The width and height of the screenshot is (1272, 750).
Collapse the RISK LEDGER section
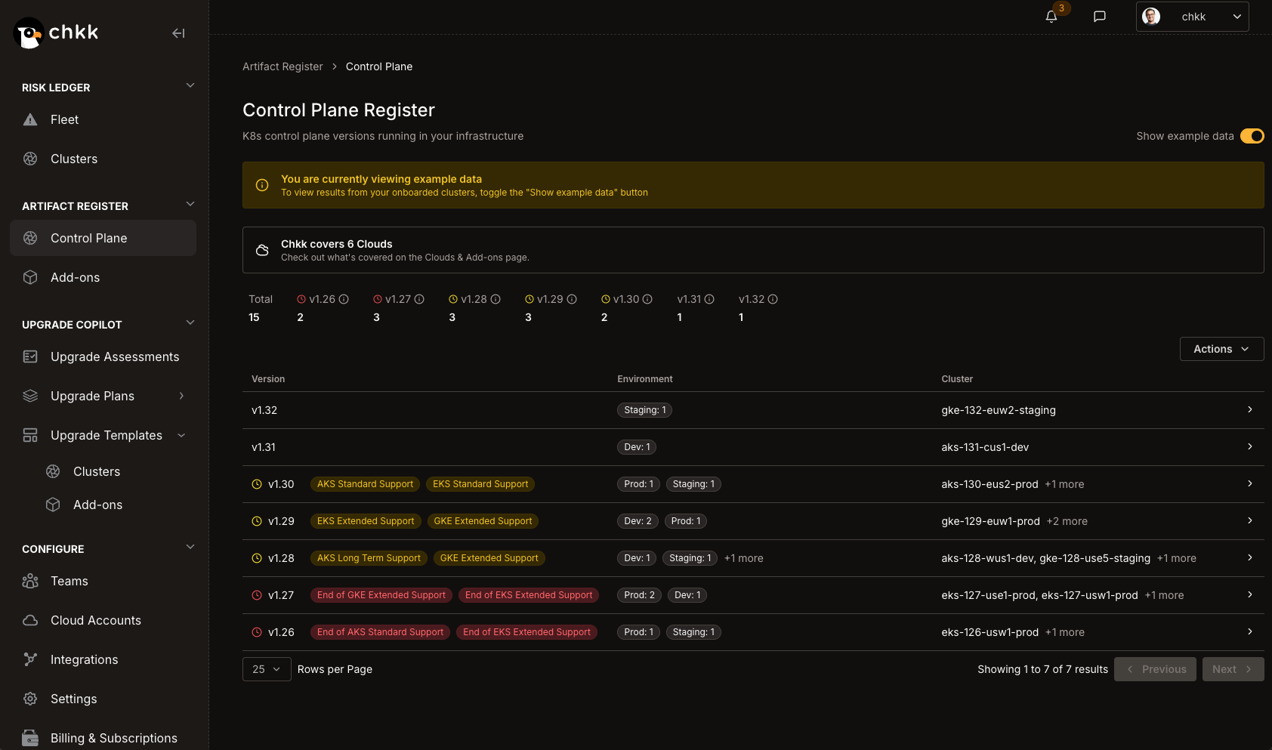[190, 85]
